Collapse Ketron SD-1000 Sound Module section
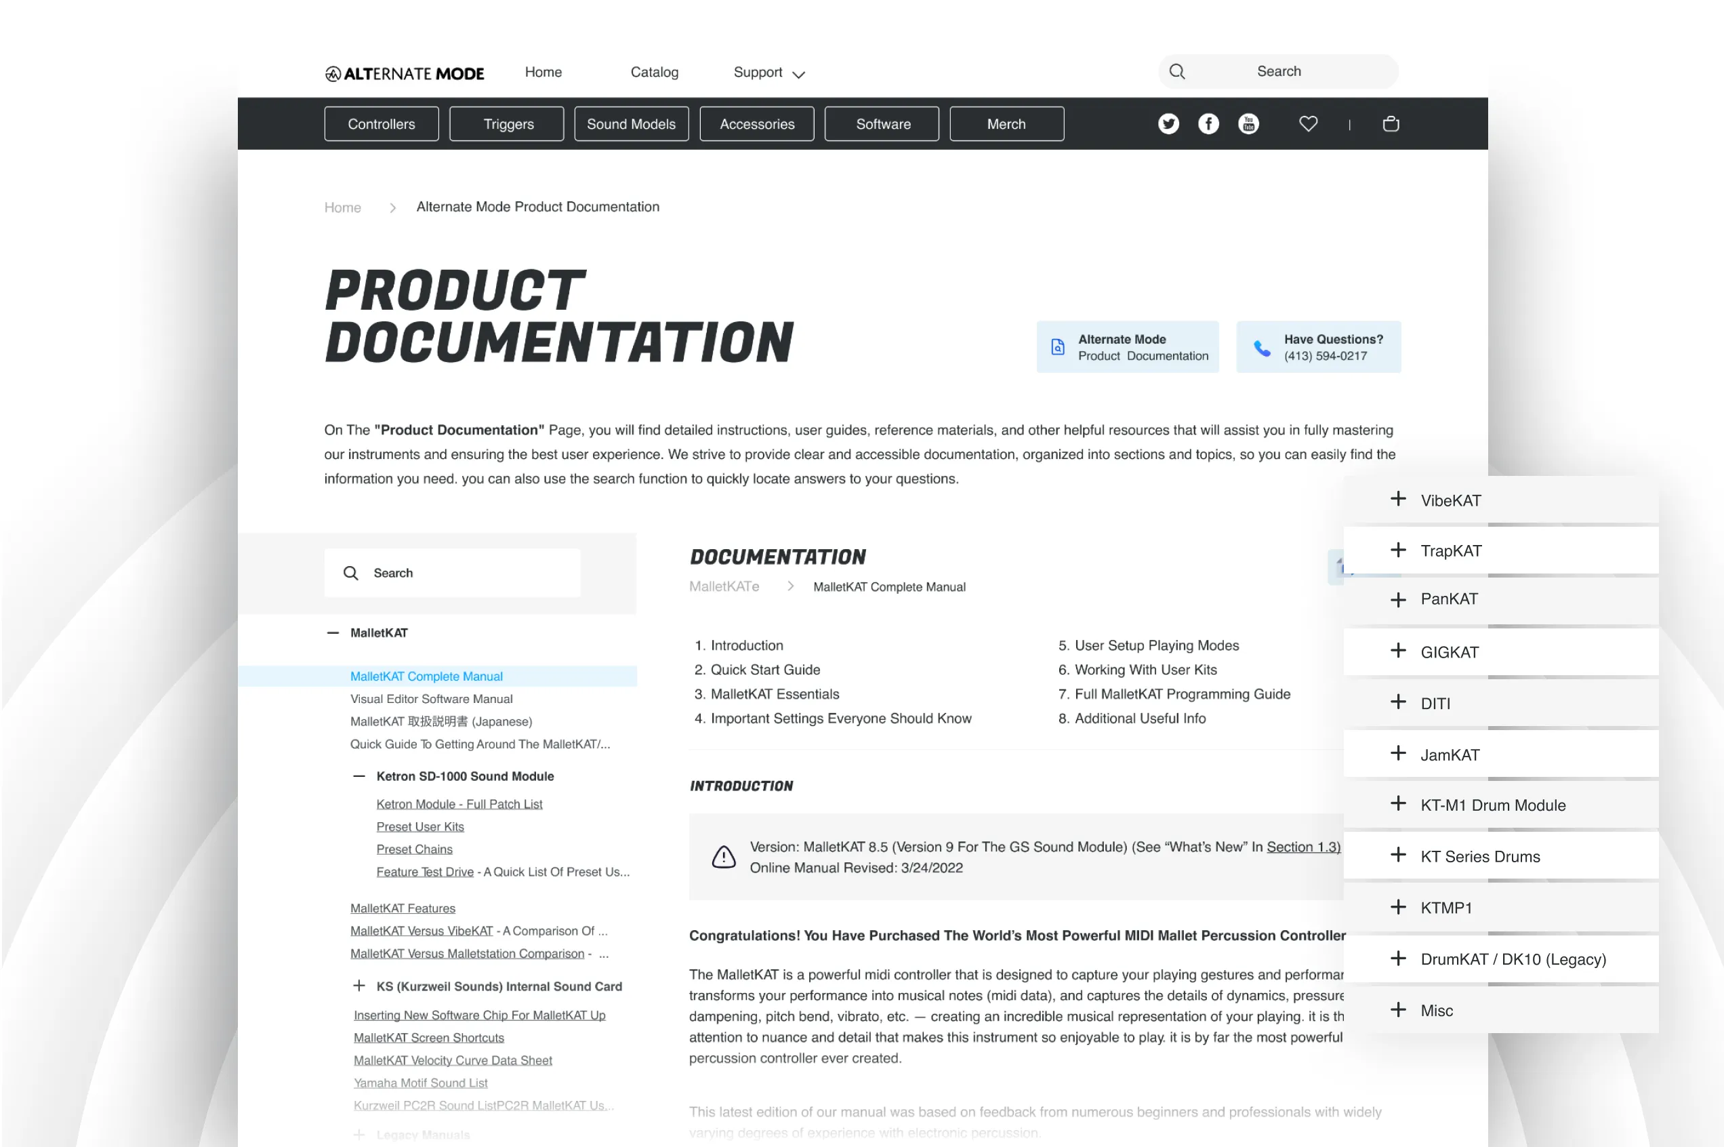 coord(359,776)
